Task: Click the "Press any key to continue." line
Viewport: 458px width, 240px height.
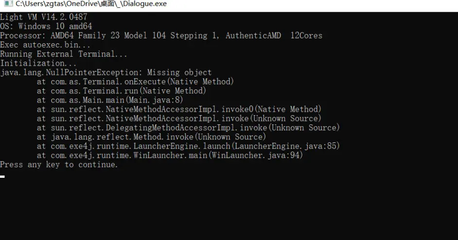Action: tap(59, 165)
